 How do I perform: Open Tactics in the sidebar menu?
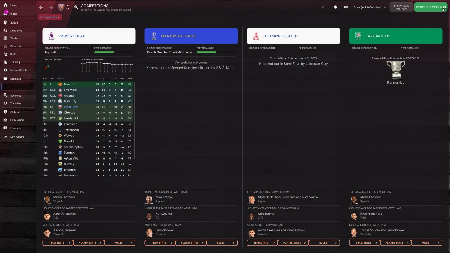click(14, 38)
